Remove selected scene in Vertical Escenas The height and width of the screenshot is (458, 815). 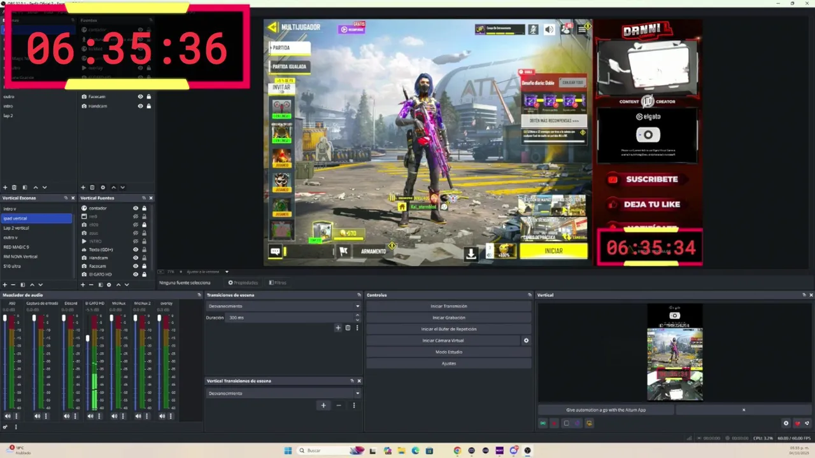pyautogui.click(x=14, y=284)
